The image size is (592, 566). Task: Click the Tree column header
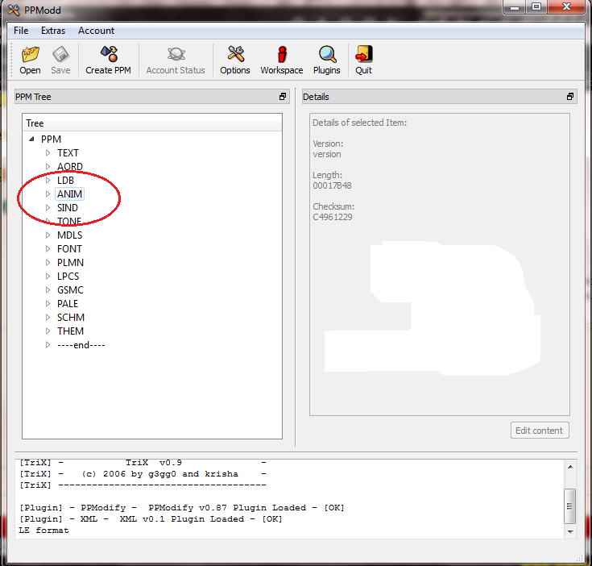[152, 123]
